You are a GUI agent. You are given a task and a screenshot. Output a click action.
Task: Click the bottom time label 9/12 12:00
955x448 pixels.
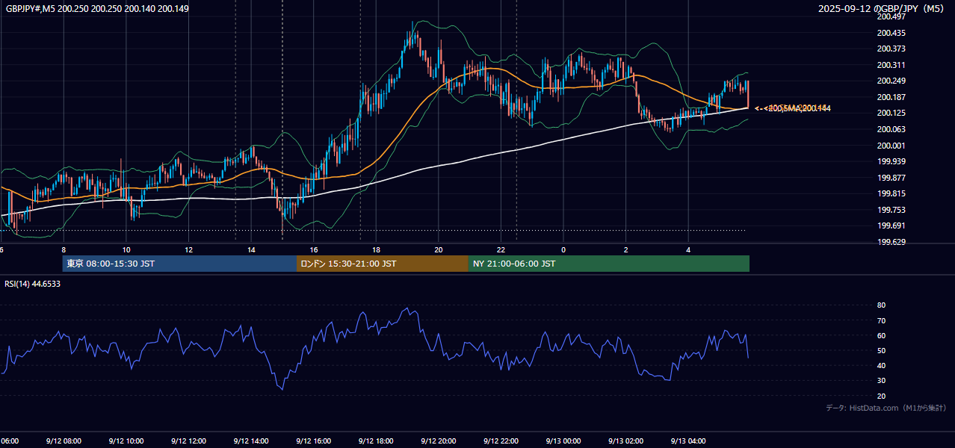click(x=188, y=441)
